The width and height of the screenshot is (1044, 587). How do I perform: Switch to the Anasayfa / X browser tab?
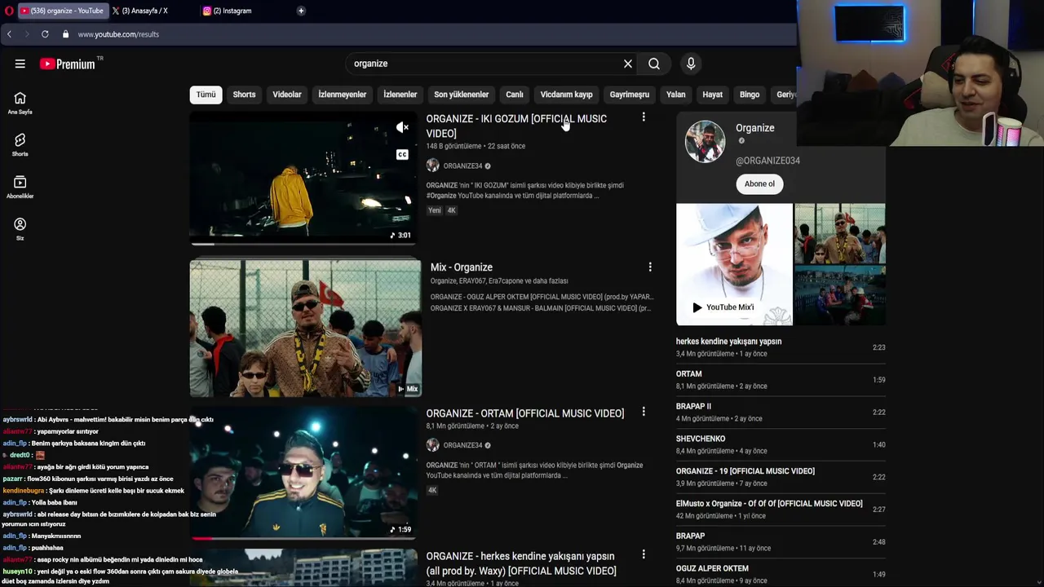[x=145, y=11]
